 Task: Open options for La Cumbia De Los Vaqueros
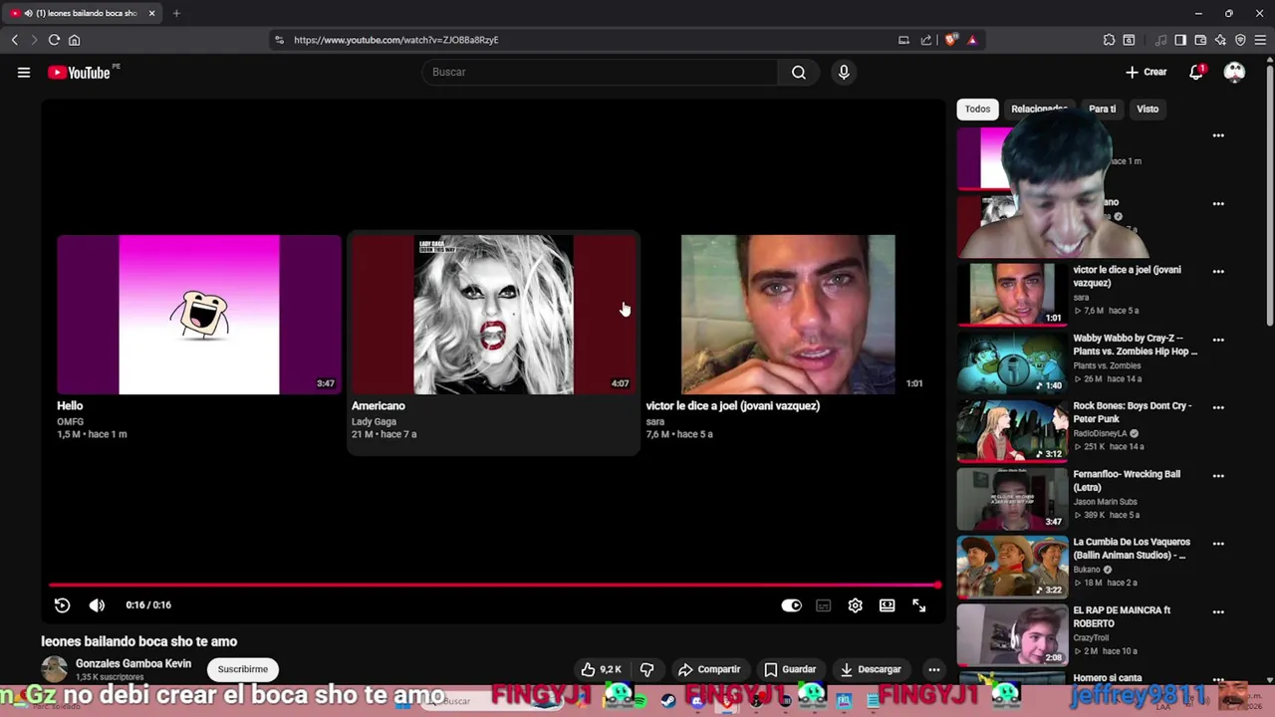[1217, 544]
